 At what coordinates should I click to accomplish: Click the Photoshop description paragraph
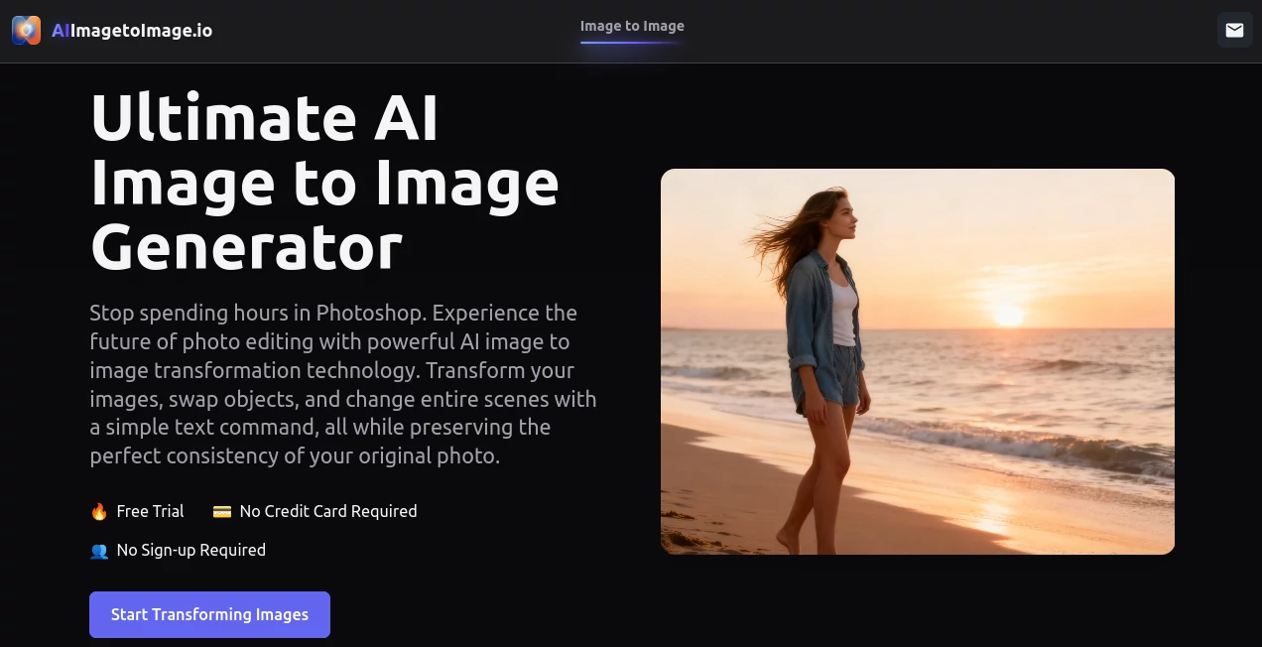[x=343, y=384]
